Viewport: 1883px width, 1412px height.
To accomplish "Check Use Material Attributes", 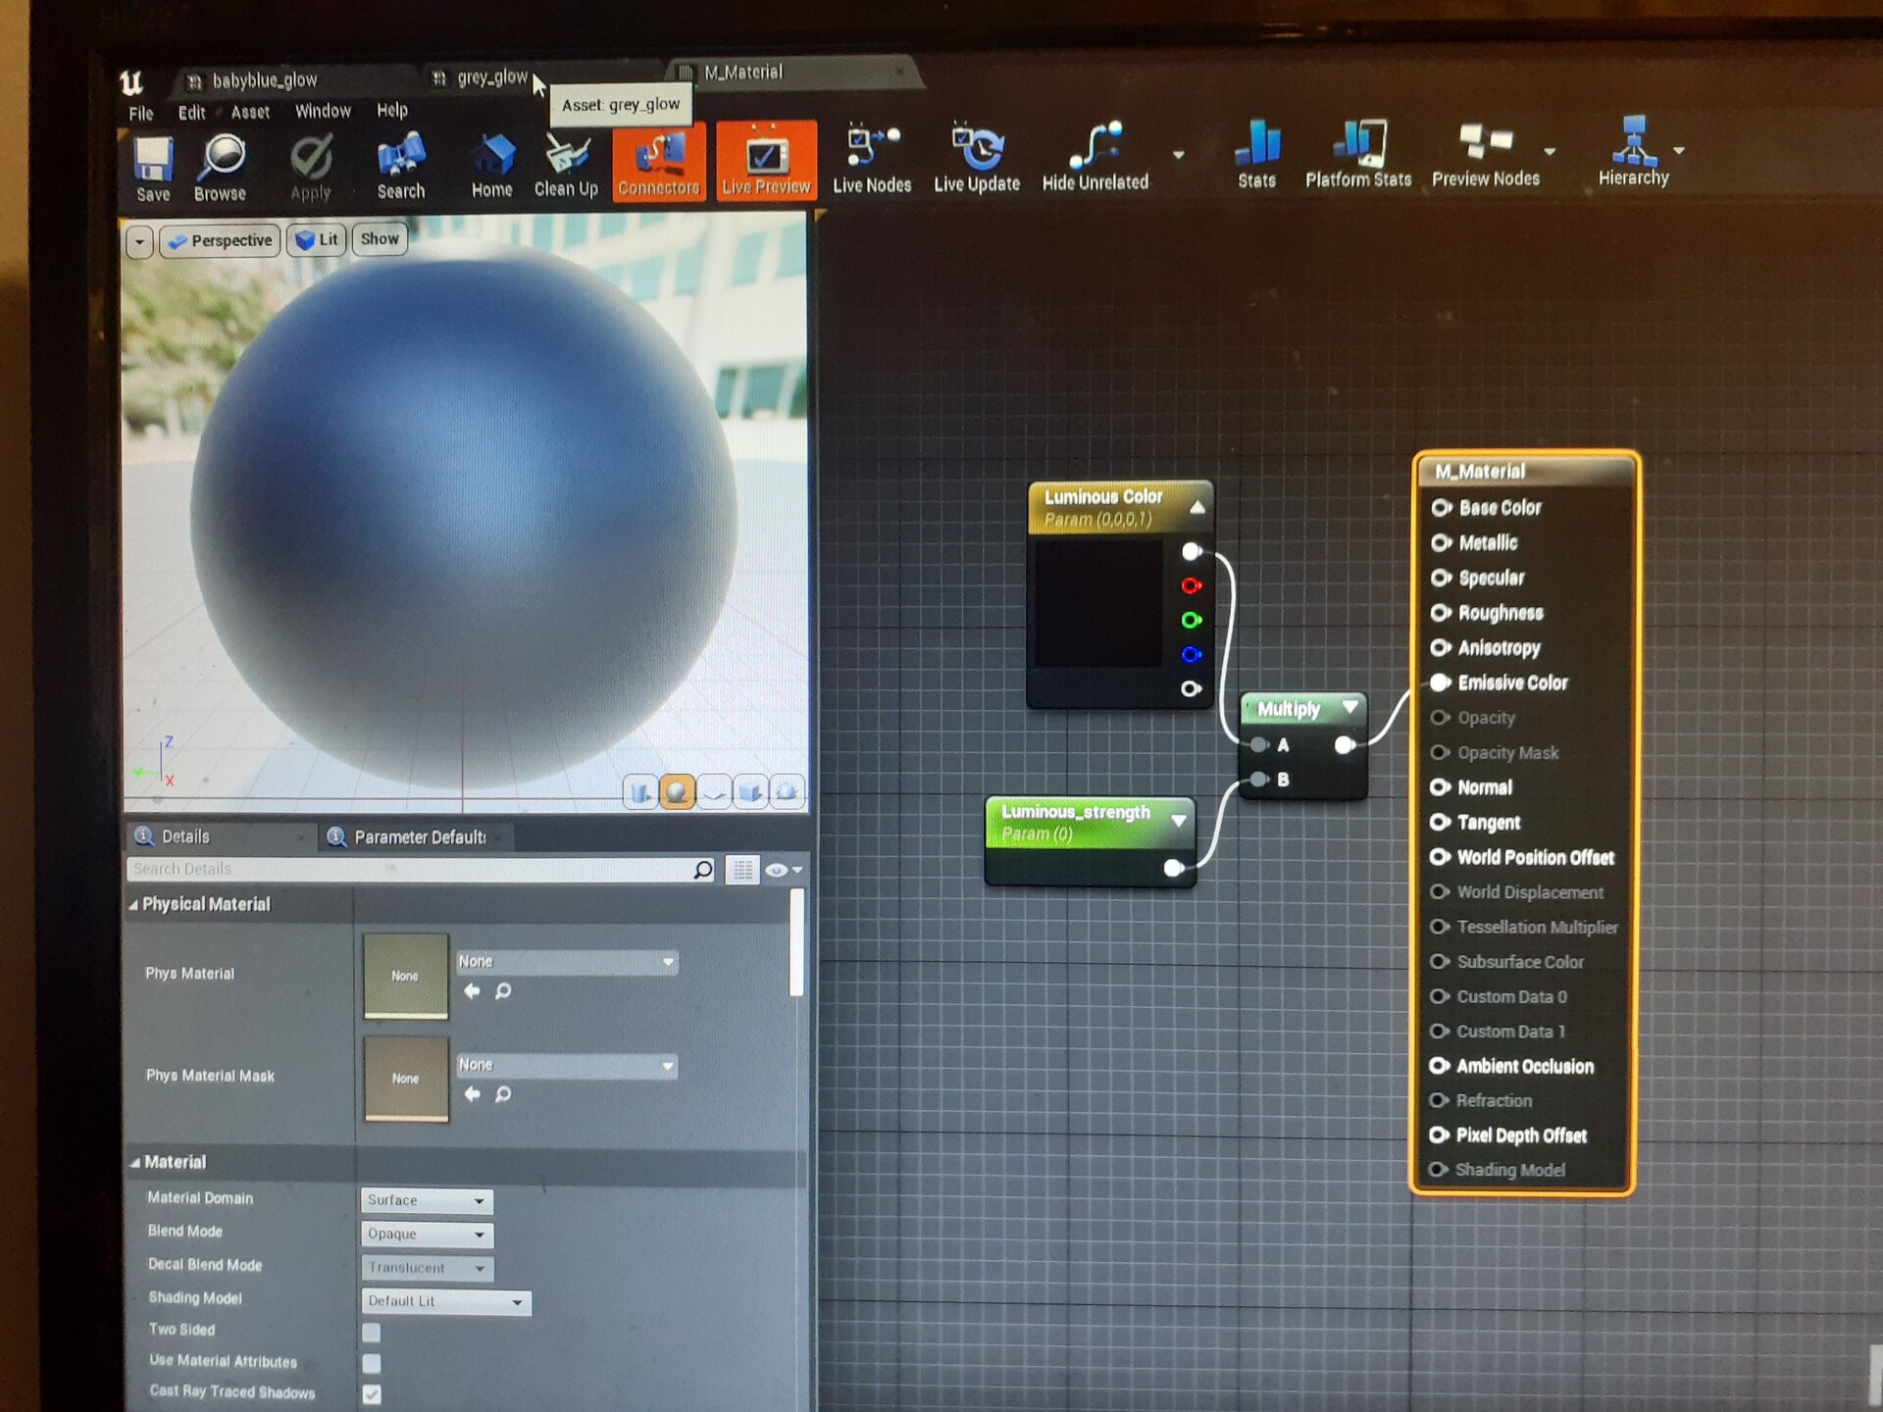I will point(371,1363).
